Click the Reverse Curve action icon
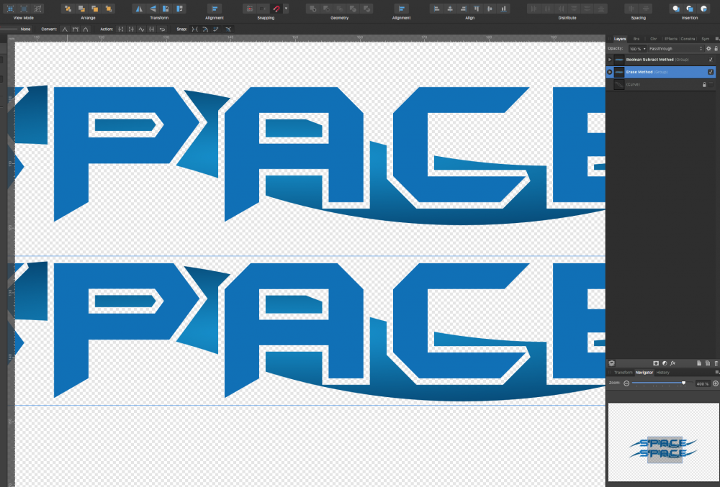This screenshot has width=720, height=487. click(x=162, y=29)
